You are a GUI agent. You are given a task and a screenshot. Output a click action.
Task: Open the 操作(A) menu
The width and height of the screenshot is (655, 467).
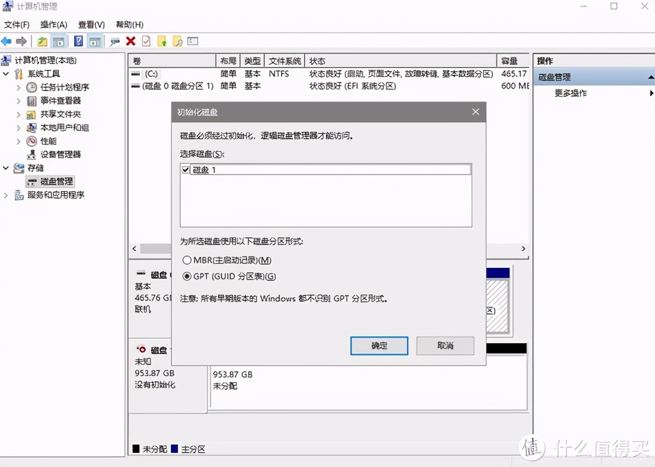[x=53, y=25]
